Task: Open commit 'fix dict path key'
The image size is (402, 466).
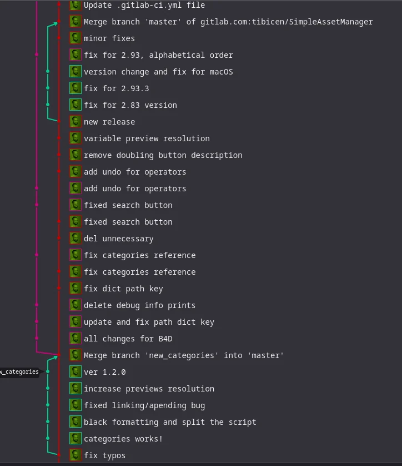Action: coord(123,289)
